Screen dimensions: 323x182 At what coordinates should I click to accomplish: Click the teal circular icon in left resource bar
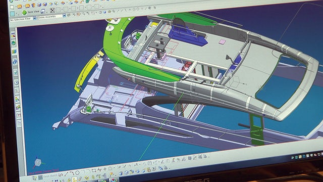[x=16, y=72]
